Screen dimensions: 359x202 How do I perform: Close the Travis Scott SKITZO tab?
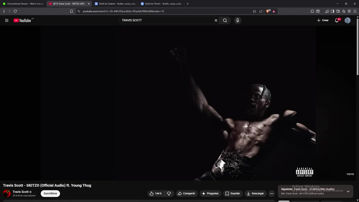[x=89, y=4]
